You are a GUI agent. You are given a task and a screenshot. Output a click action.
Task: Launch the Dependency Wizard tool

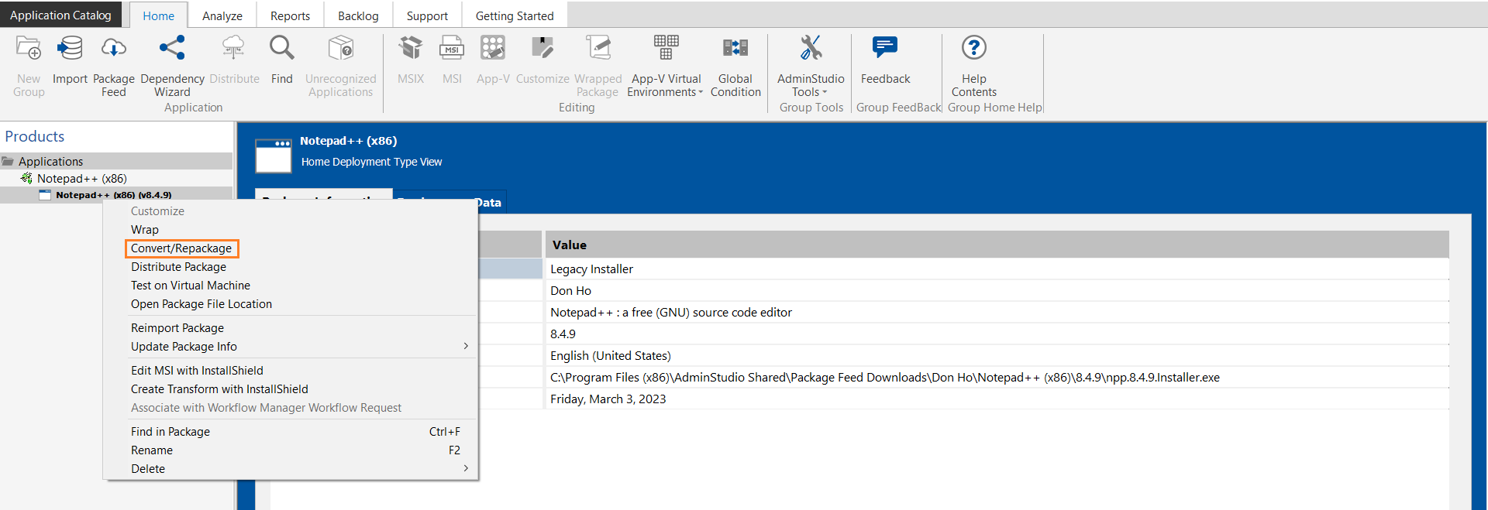(172, 50)
